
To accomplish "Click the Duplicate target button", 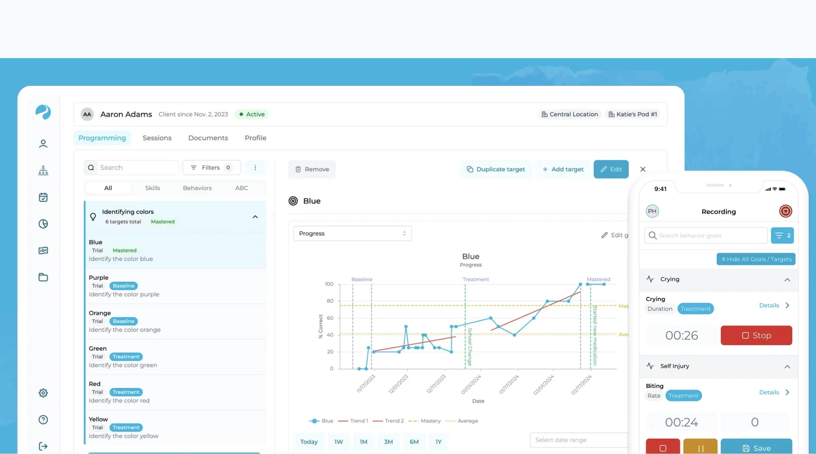I will [495, 169].
